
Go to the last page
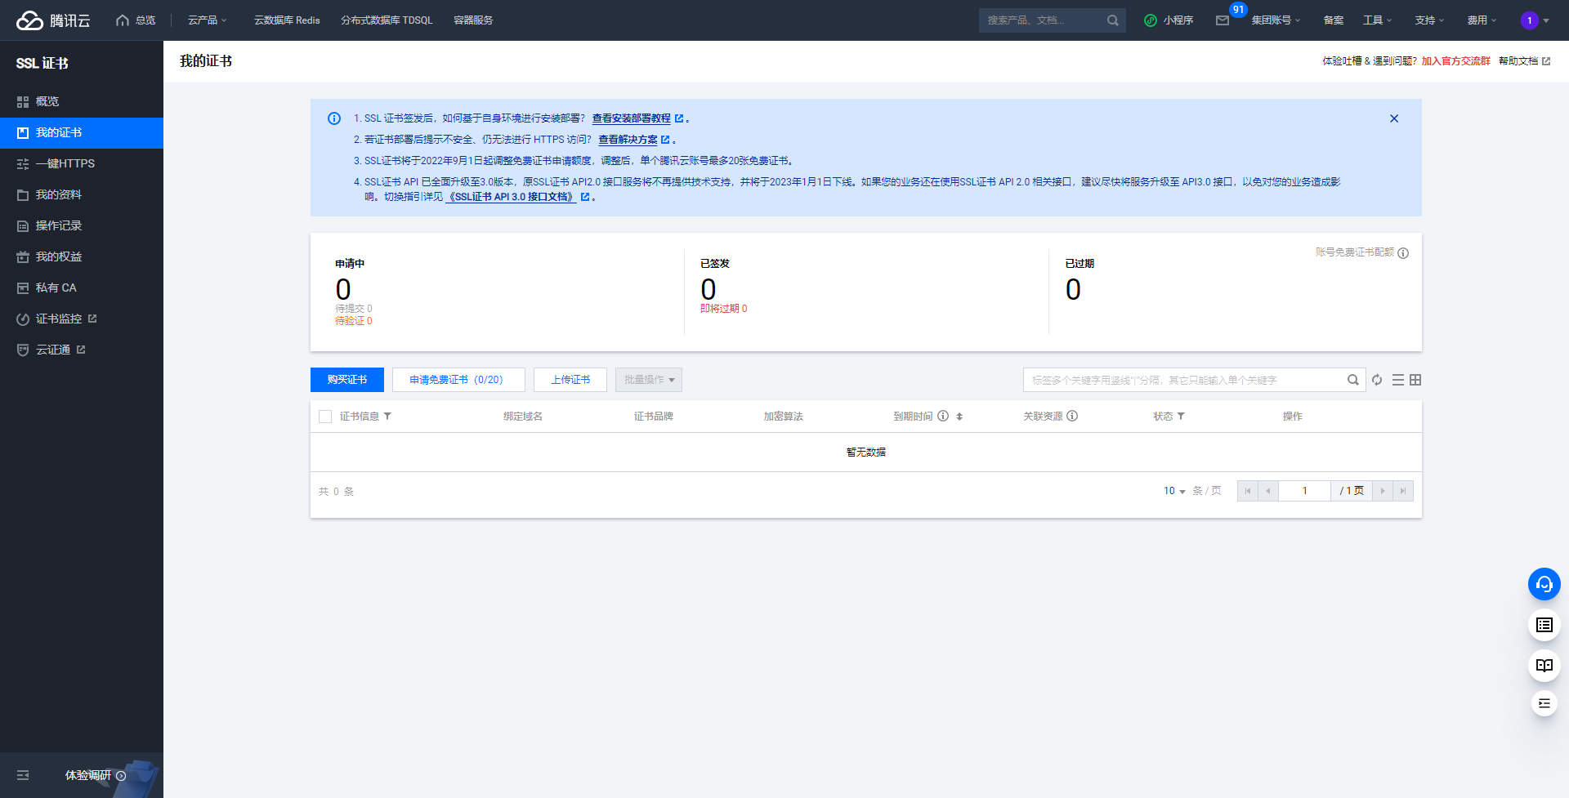pos(1403,491)
